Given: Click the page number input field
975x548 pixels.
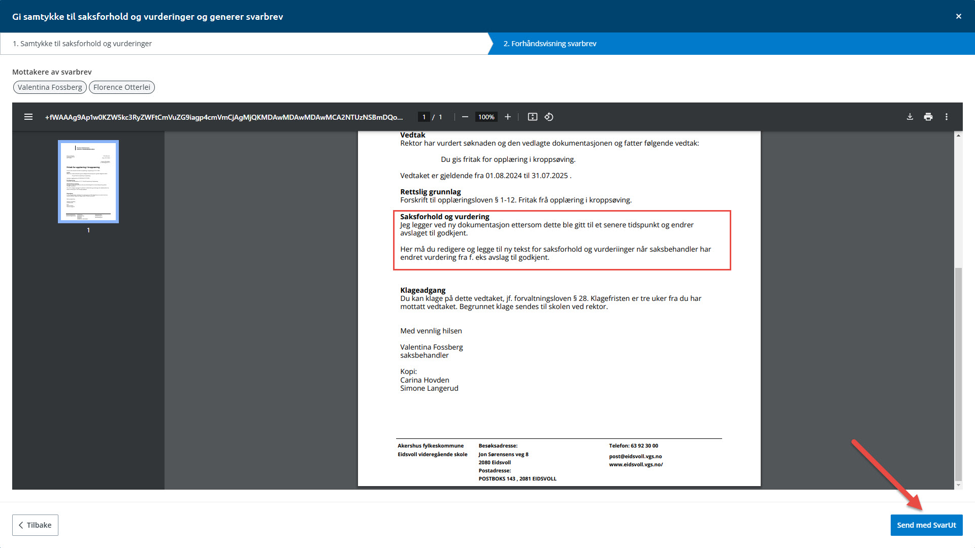Looking at the screenshot, I should [424, 117].
